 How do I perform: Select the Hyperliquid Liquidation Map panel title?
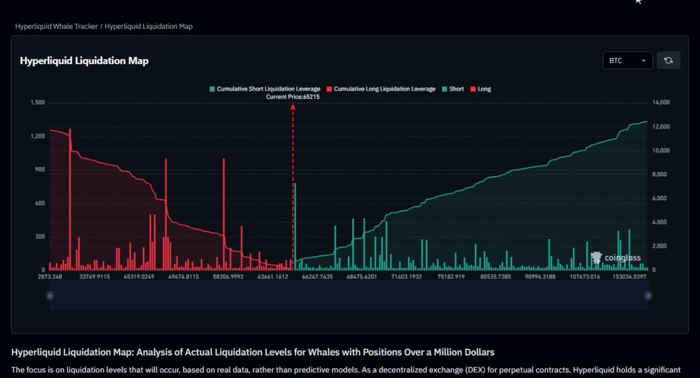click(x=85, y=61)
